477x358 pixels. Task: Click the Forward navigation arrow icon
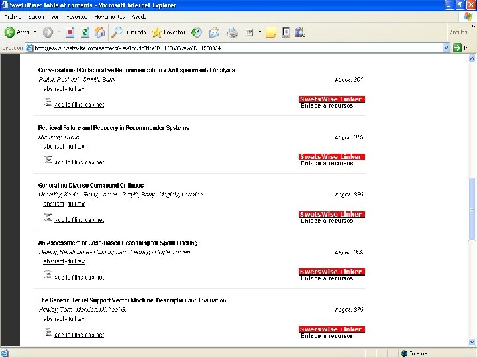48,32
